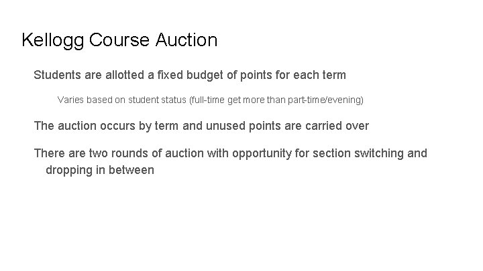
Task: Click the words carried over
Action: click(337, 126)
